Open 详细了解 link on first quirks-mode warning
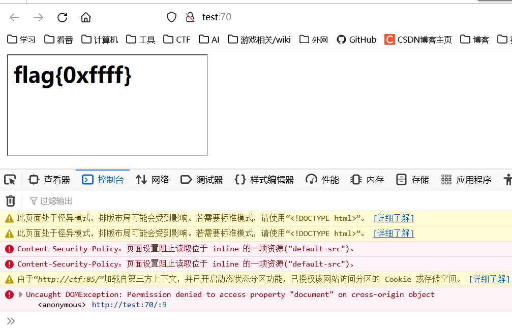 [394, 218]
